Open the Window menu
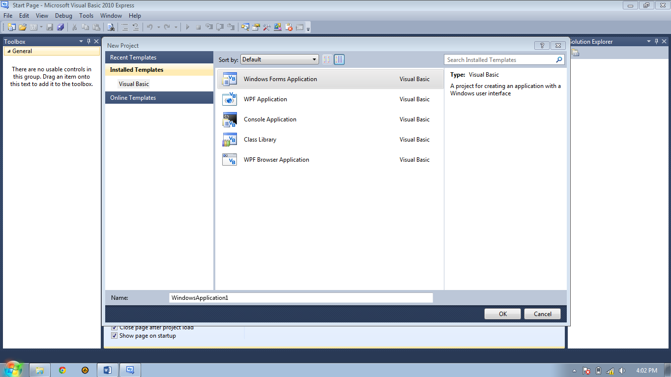The image size is (671, 377). [x=111, y=16]
